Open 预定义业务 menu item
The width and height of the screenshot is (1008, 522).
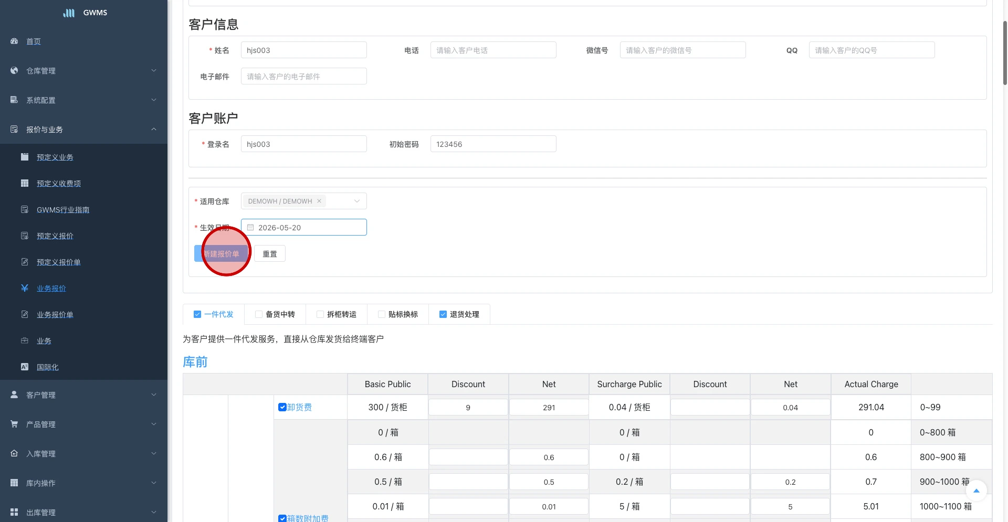pos(84,157)
